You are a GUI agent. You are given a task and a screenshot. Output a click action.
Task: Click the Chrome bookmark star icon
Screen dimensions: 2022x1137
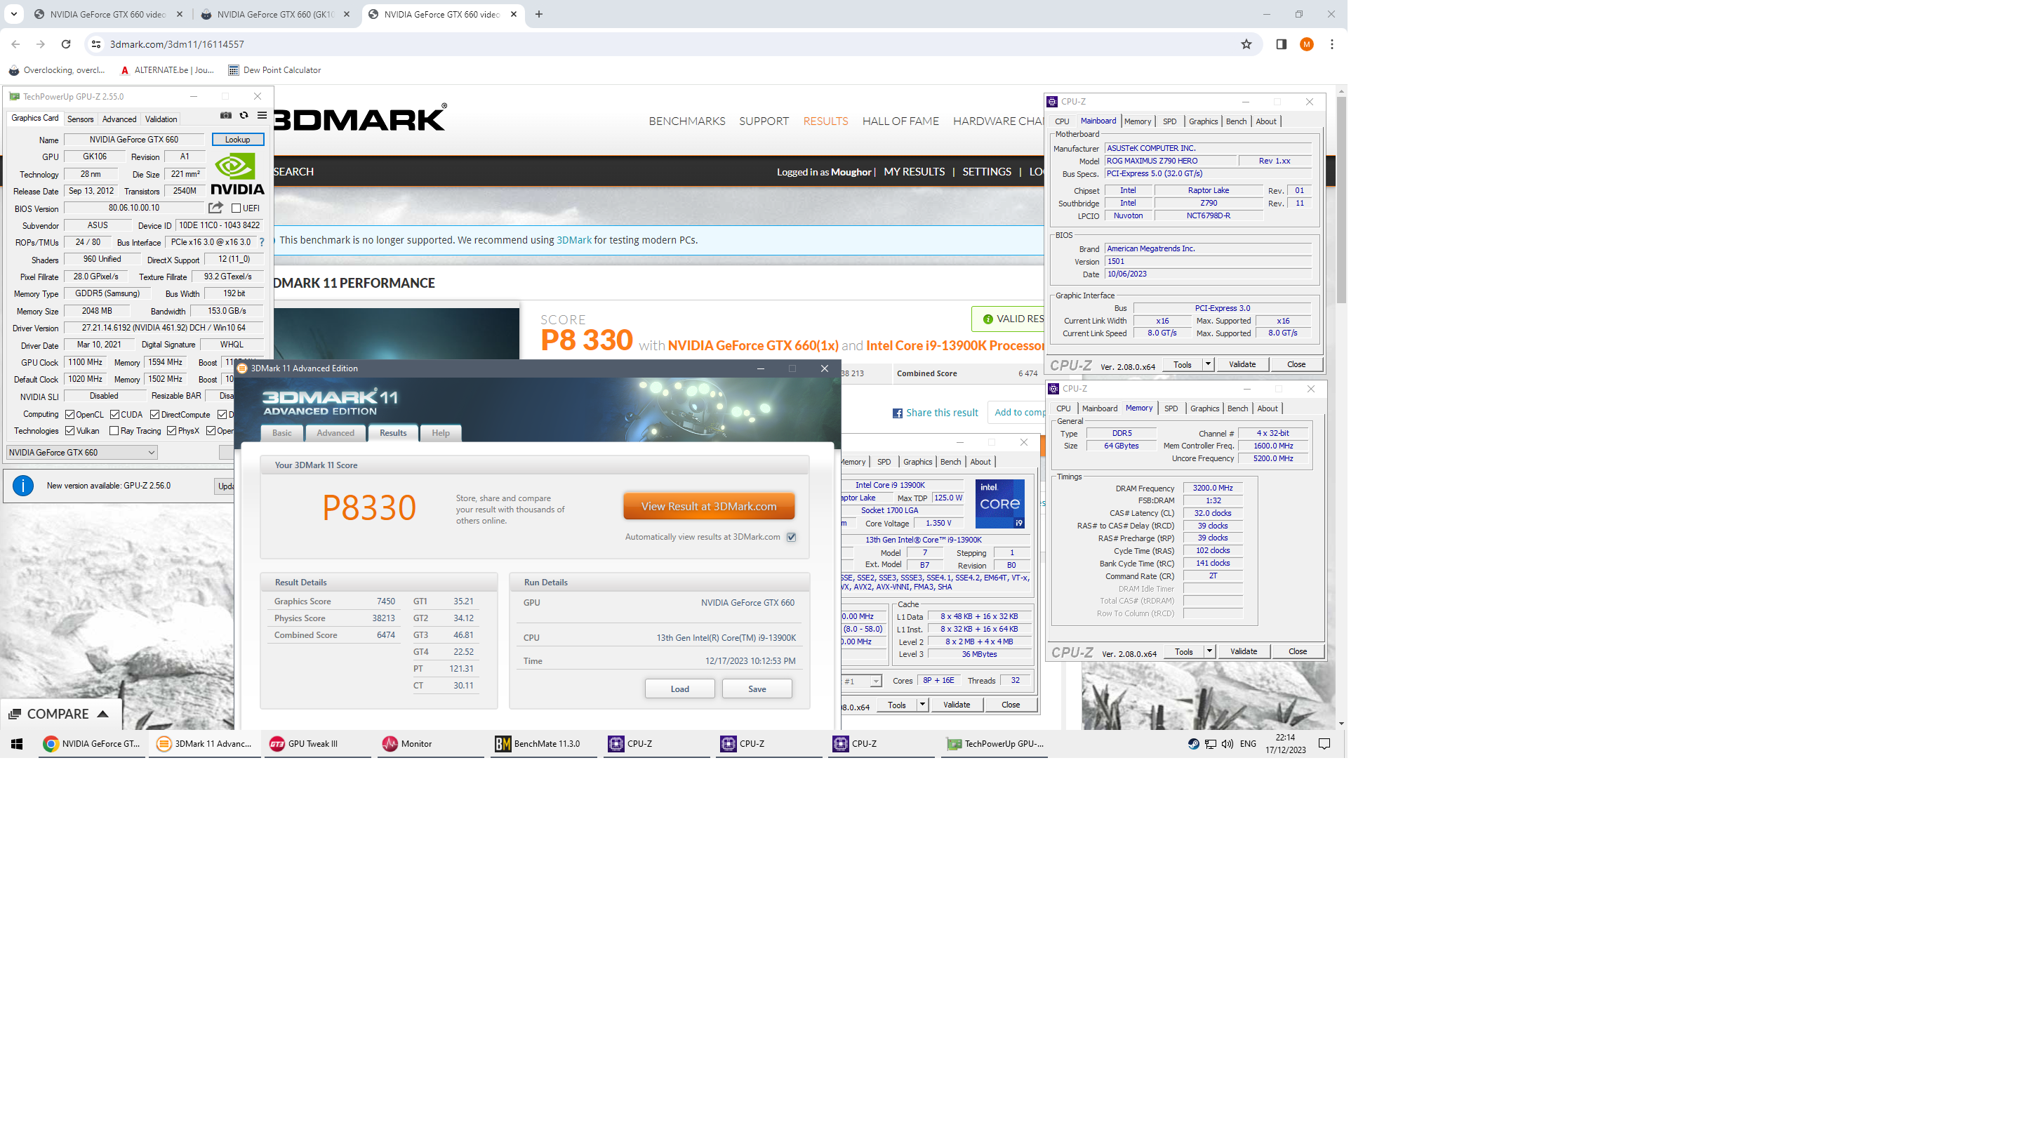pyautogui.click(x=1246, y=44)
